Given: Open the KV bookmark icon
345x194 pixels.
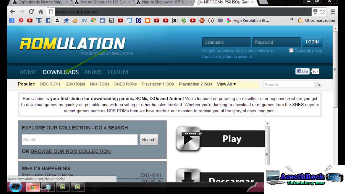Looking at the screenshot, I should pyautogui.click(x=84, y=20).
